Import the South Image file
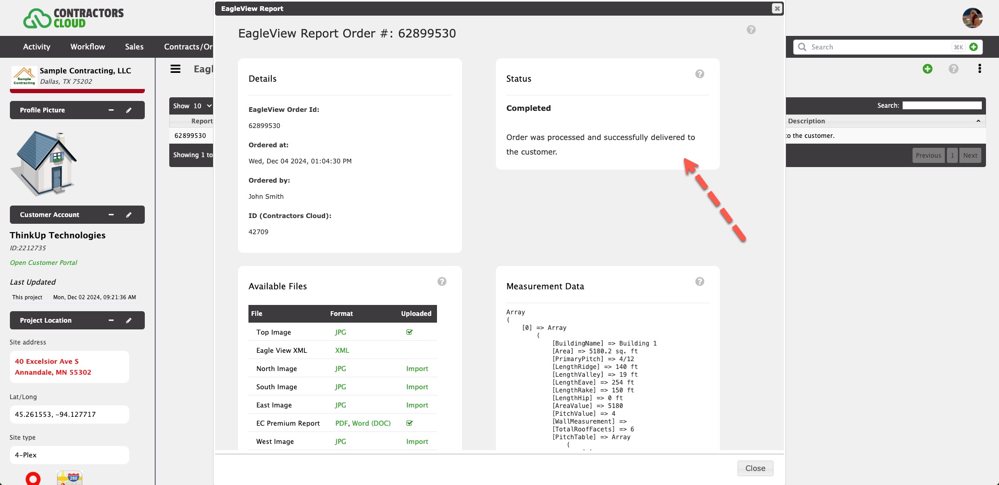This screenshot has height=485, width=999. 417,387
